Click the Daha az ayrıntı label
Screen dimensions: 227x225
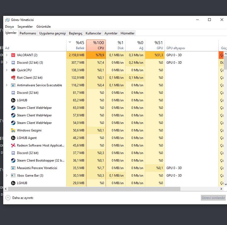(x=23, y=198)
